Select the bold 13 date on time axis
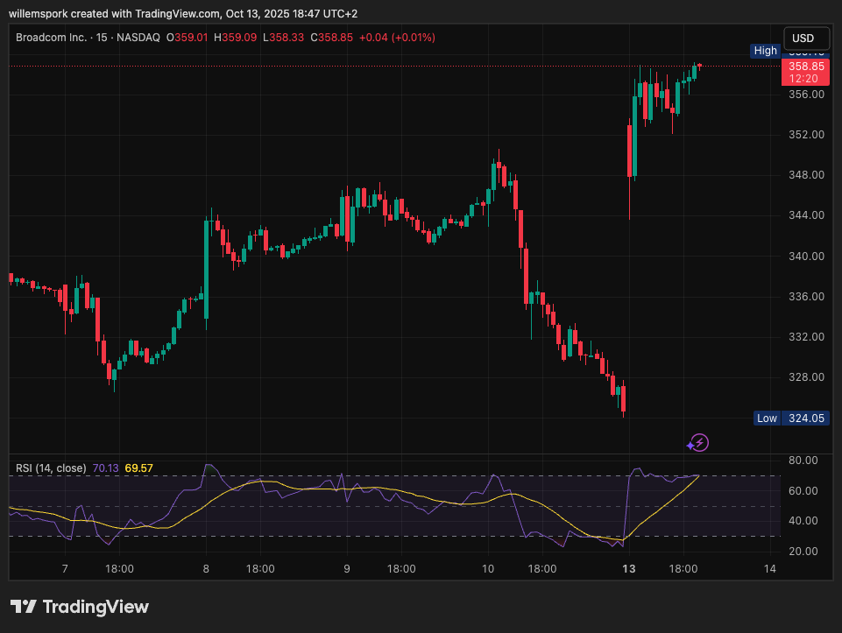Screen dimensions: 842x633 [x=628, y=568]
